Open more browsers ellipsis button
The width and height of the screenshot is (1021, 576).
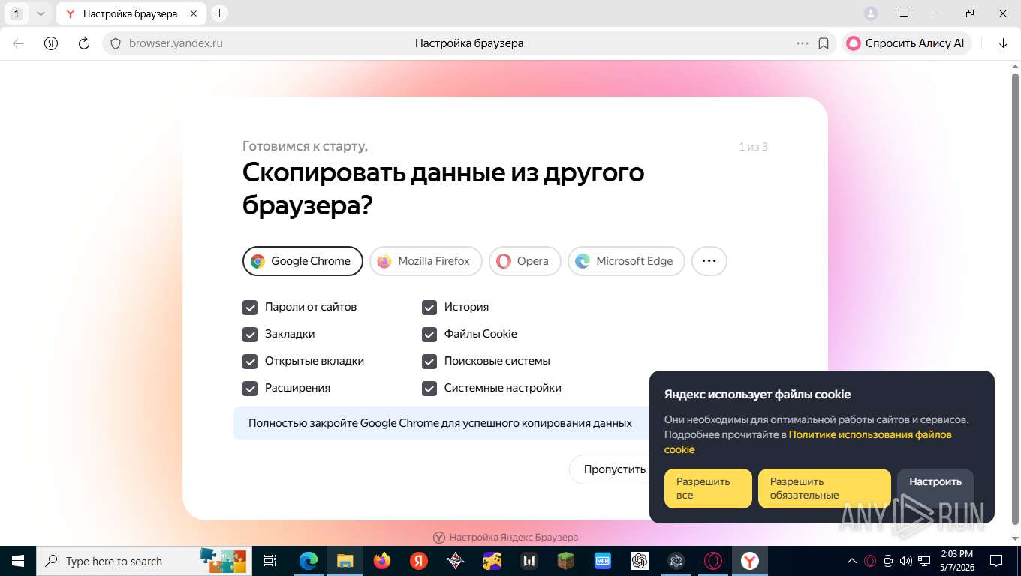(x=709, y=261)
